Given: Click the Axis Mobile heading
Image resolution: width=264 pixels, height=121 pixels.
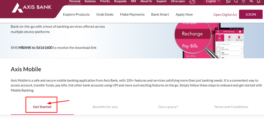Looking at the screenshot, I should [26, 69].
